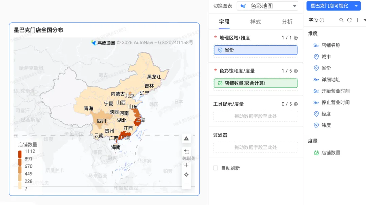This screenshot has width=366, height=205.
Task: Click the 工具提示 field drop area
Action: [x=256, y=116]
